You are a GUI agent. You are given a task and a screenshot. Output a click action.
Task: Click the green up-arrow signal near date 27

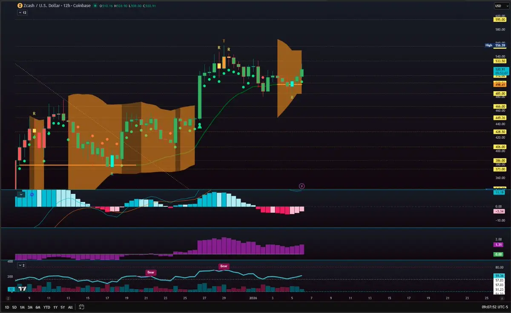coord(200,126)
